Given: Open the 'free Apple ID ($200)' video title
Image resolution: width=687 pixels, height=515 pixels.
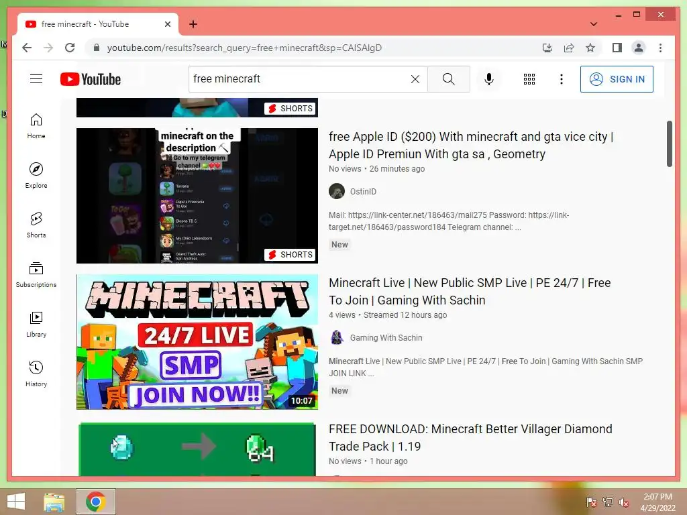Looking at the screenshot, I should (x=471, y=146).
